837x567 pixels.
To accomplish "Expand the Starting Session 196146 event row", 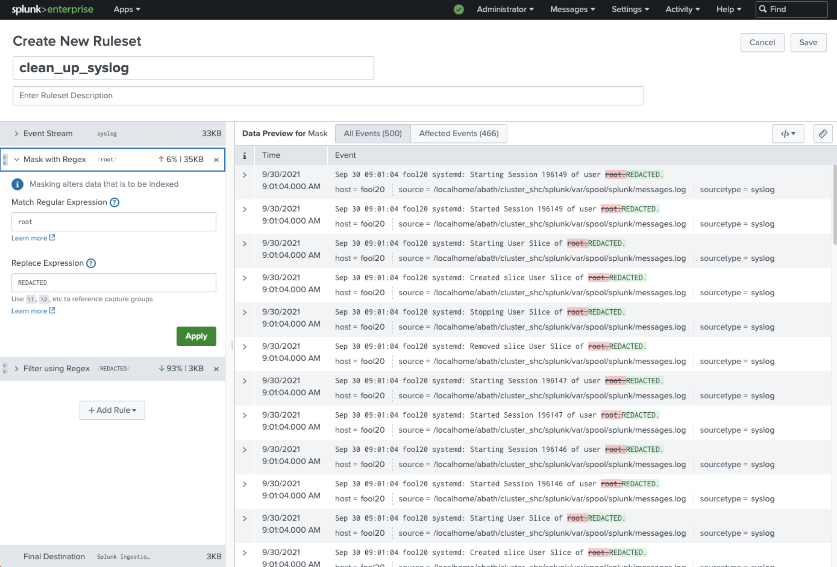I will coord(244,450).
